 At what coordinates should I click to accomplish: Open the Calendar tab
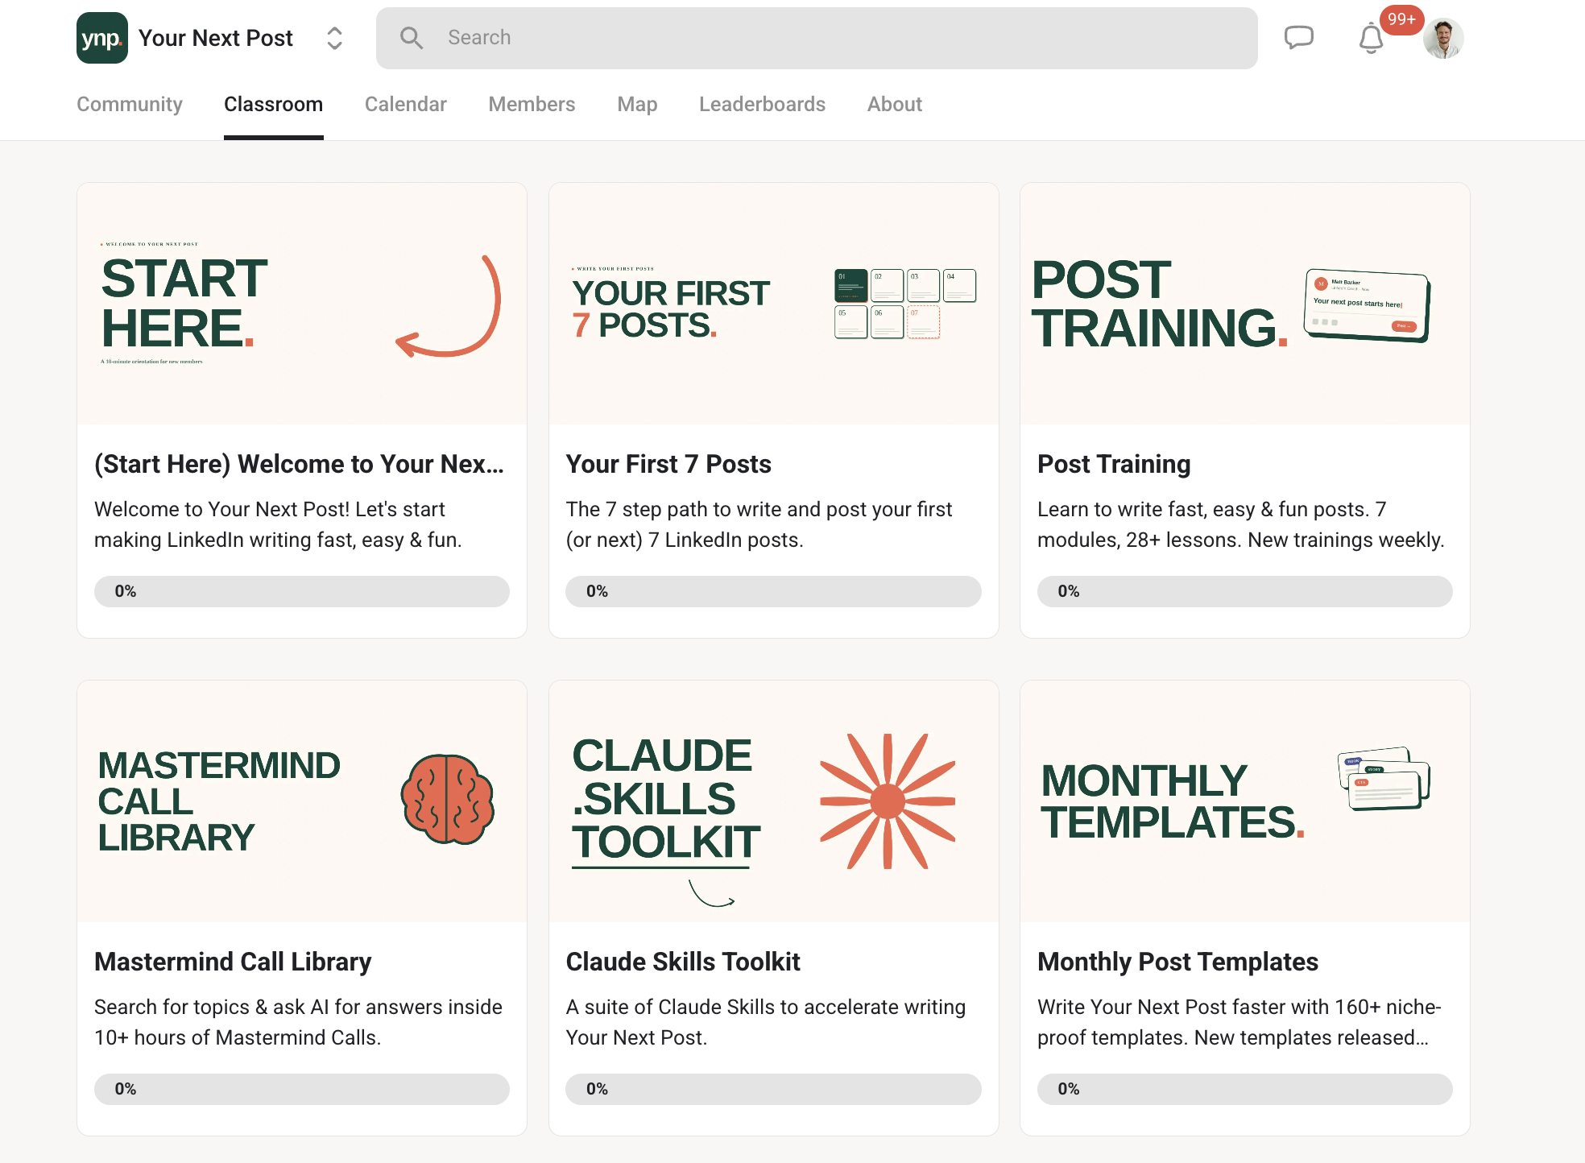pyautogui.click(x=406, y=104)
